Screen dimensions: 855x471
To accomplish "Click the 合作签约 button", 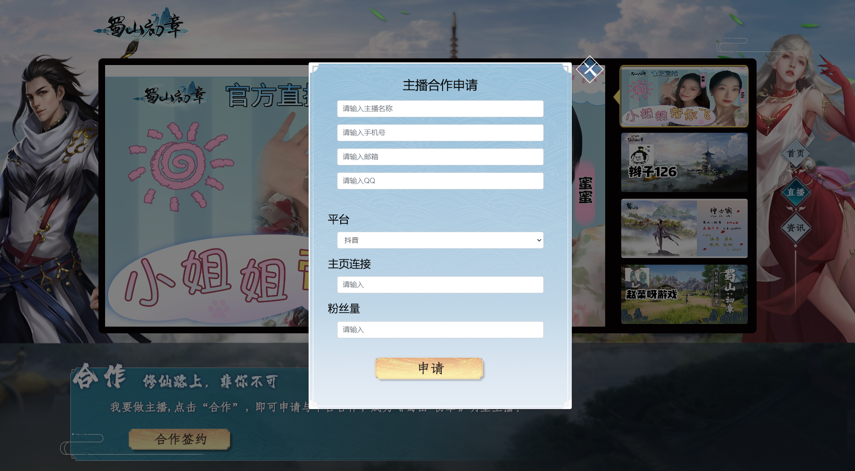I will [180, 439].
